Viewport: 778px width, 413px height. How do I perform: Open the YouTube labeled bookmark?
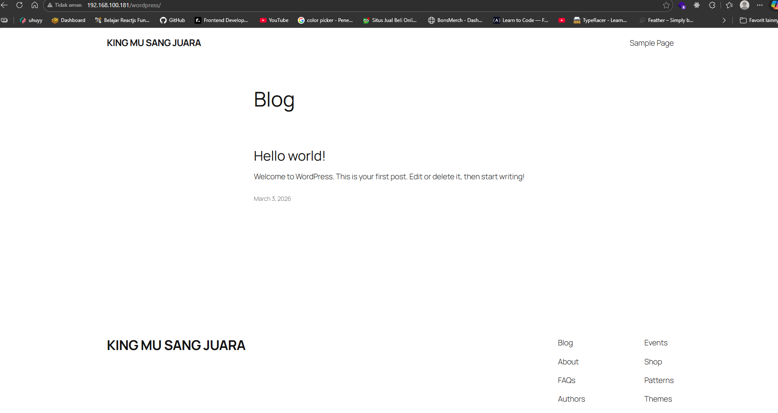pyautogui.click(x=274, y=20)
